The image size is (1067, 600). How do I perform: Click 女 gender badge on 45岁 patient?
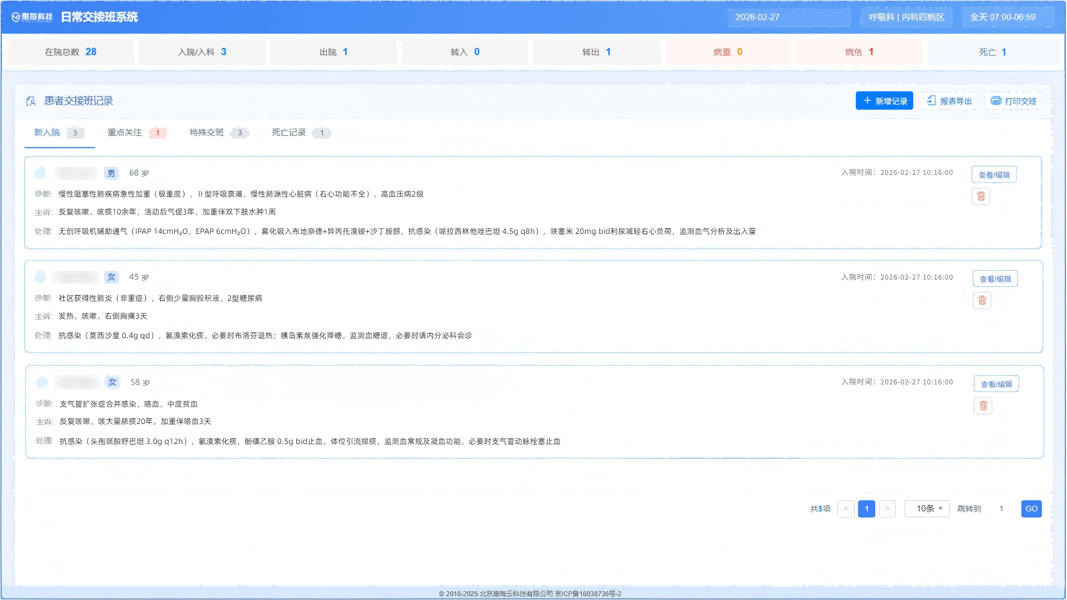[111, 277]
